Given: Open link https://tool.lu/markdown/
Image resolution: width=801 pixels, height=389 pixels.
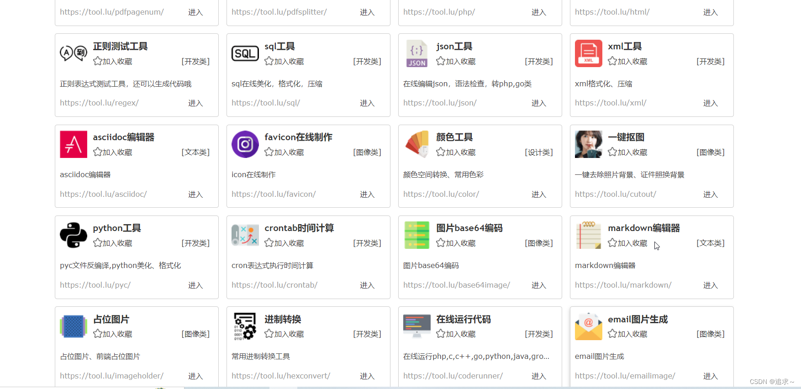Looking at the screenshot, I should 623,285.
